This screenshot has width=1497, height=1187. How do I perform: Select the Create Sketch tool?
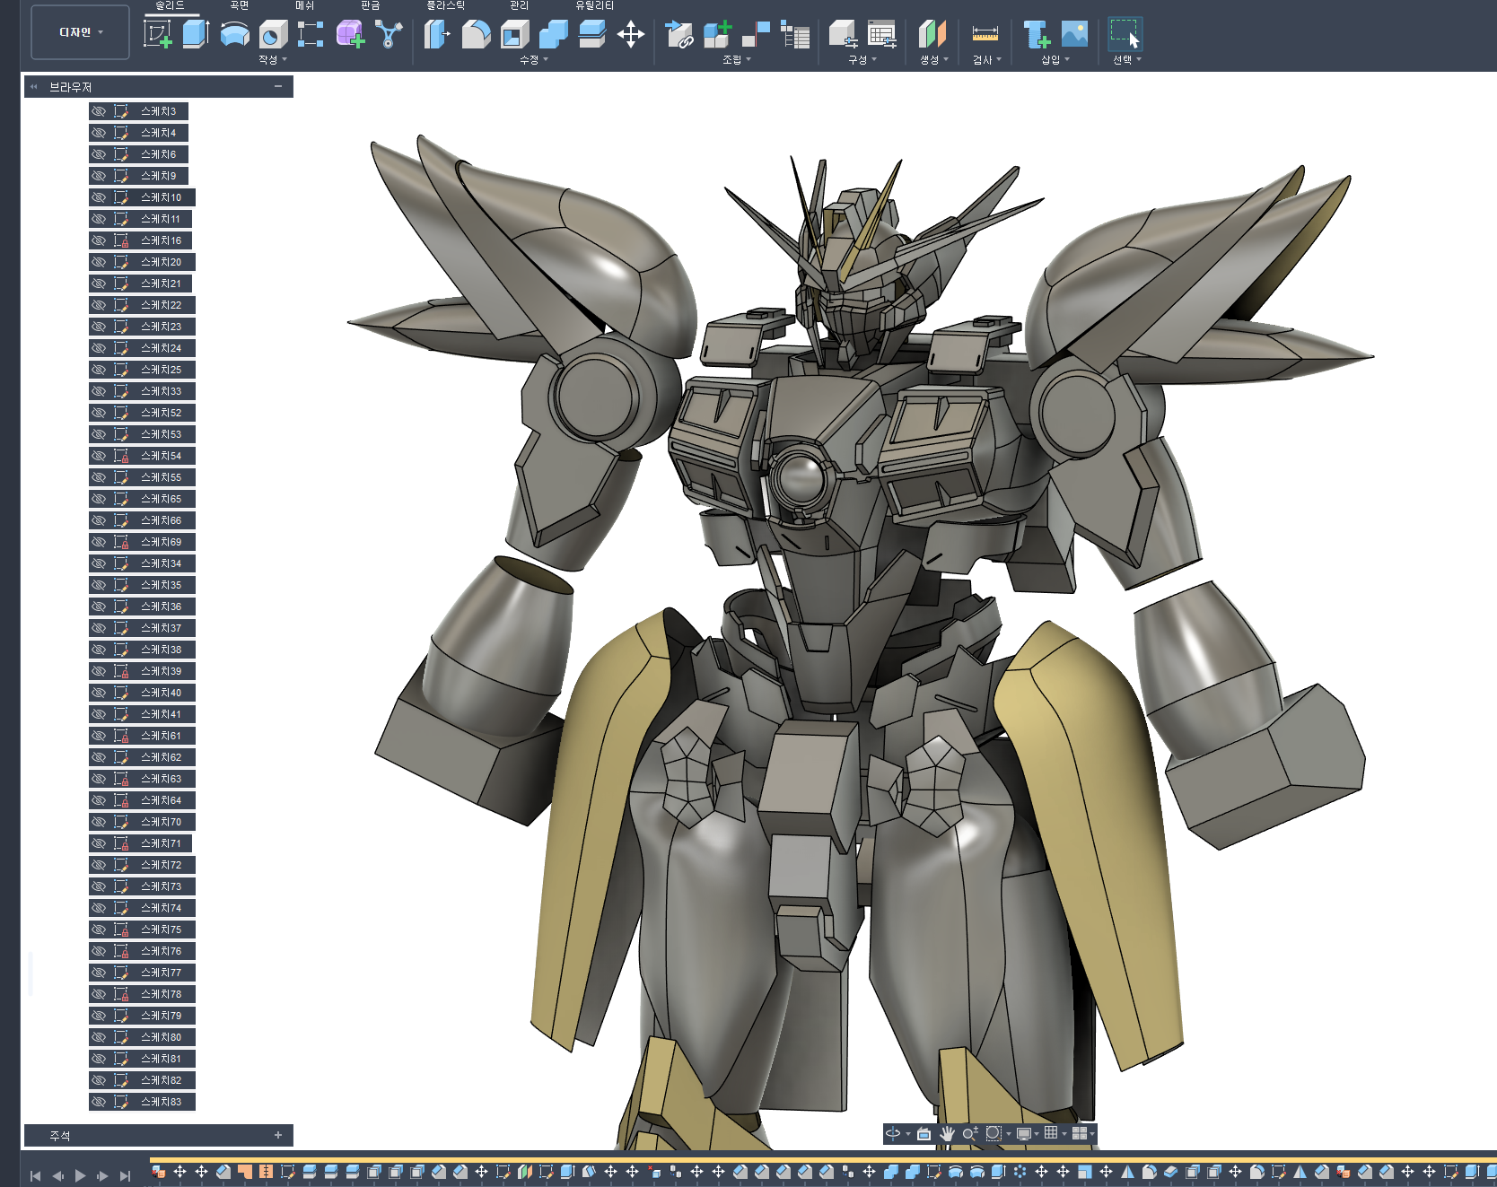(x=158, y=35)
